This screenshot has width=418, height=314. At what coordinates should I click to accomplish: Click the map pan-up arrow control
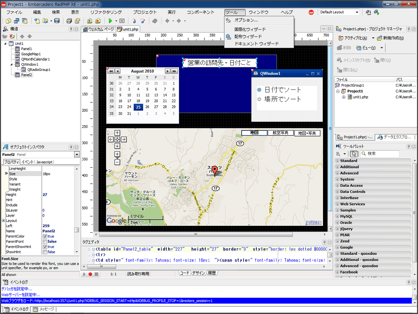click(117, 133)
